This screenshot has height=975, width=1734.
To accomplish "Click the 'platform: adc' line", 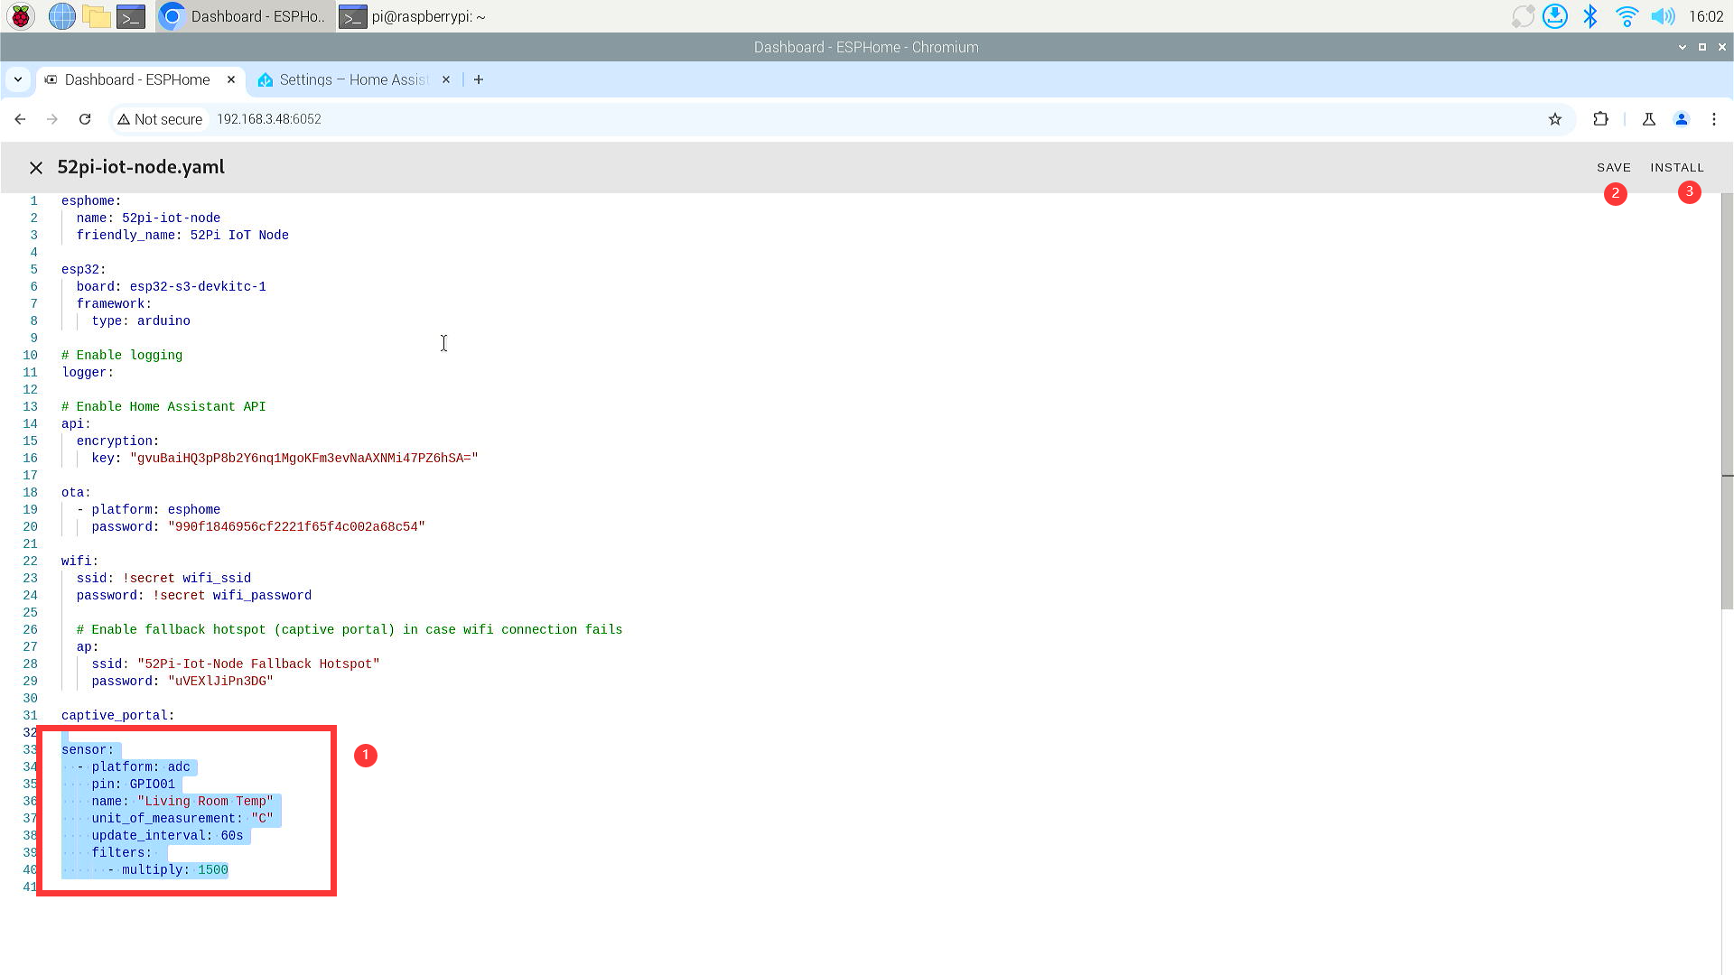I will [x=134, y=767].
